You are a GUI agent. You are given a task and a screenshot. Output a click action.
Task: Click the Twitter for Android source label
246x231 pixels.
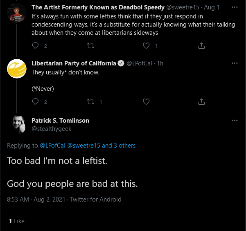click(x=96, y=200)
